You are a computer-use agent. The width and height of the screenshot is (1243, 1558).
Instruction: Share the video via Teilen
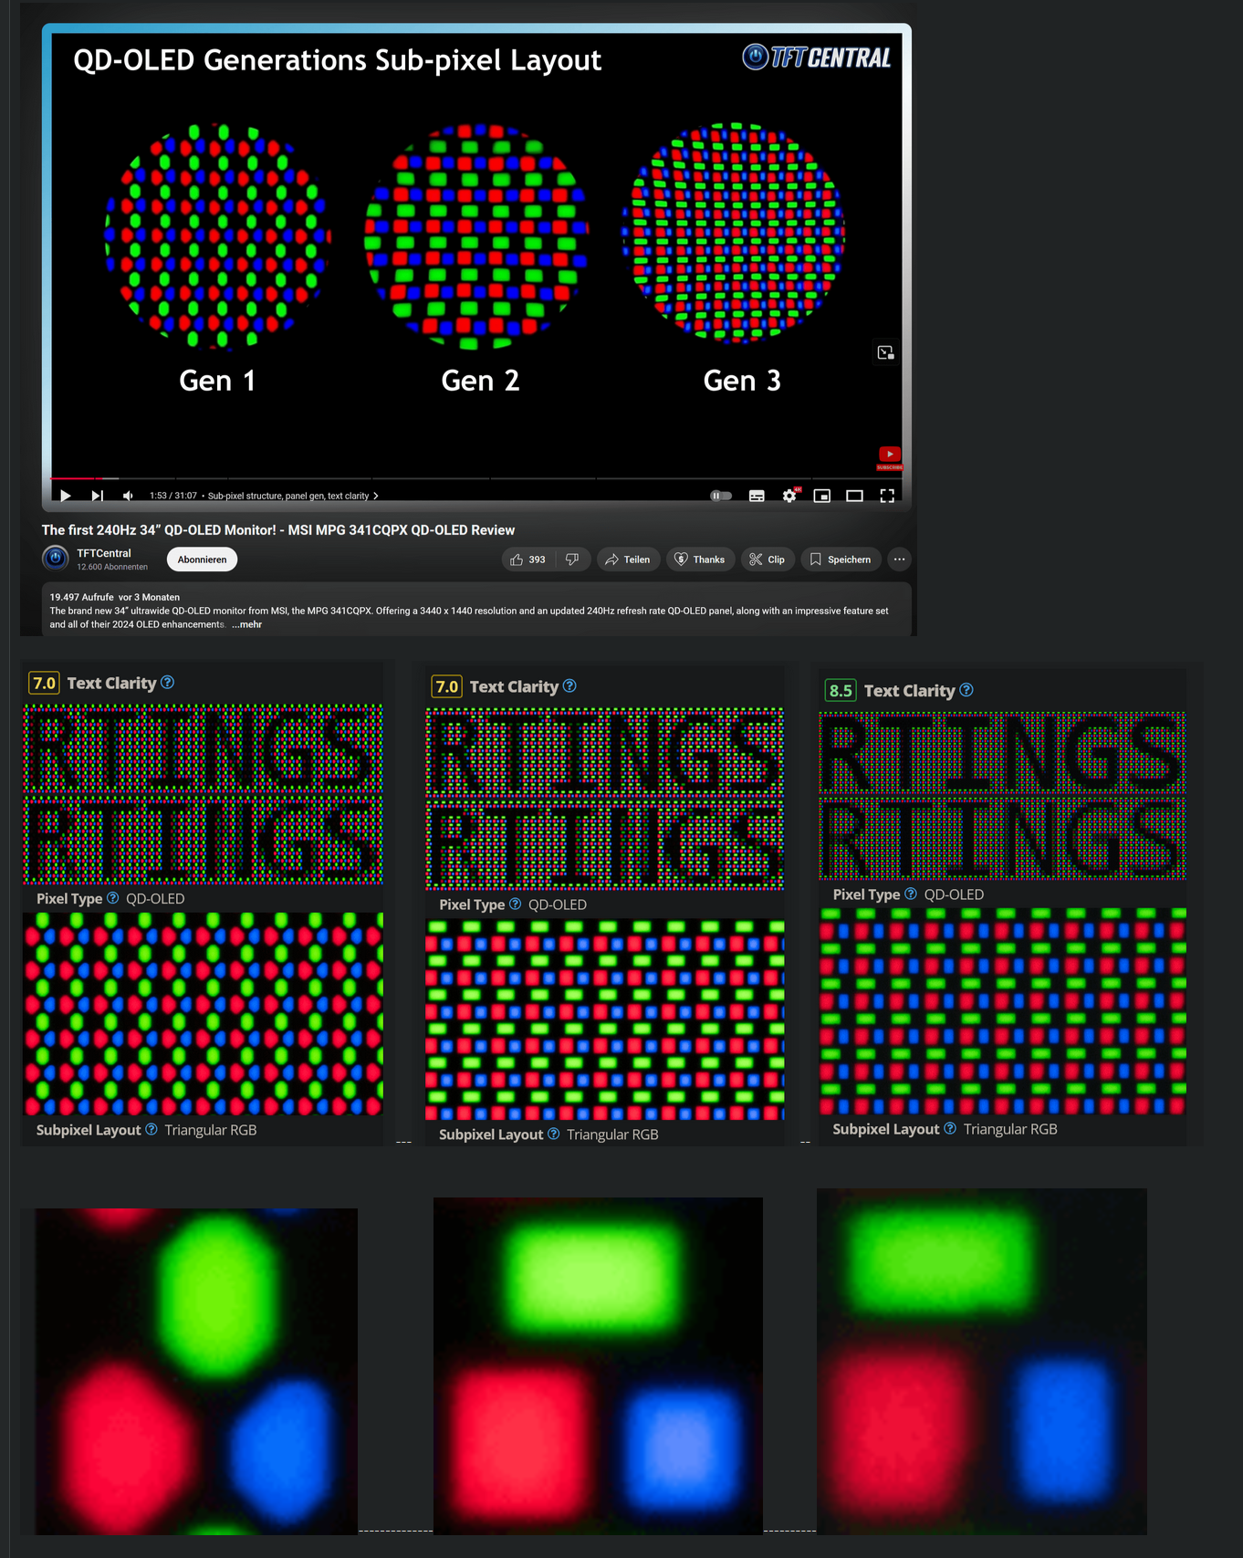(x=628, y=559)
